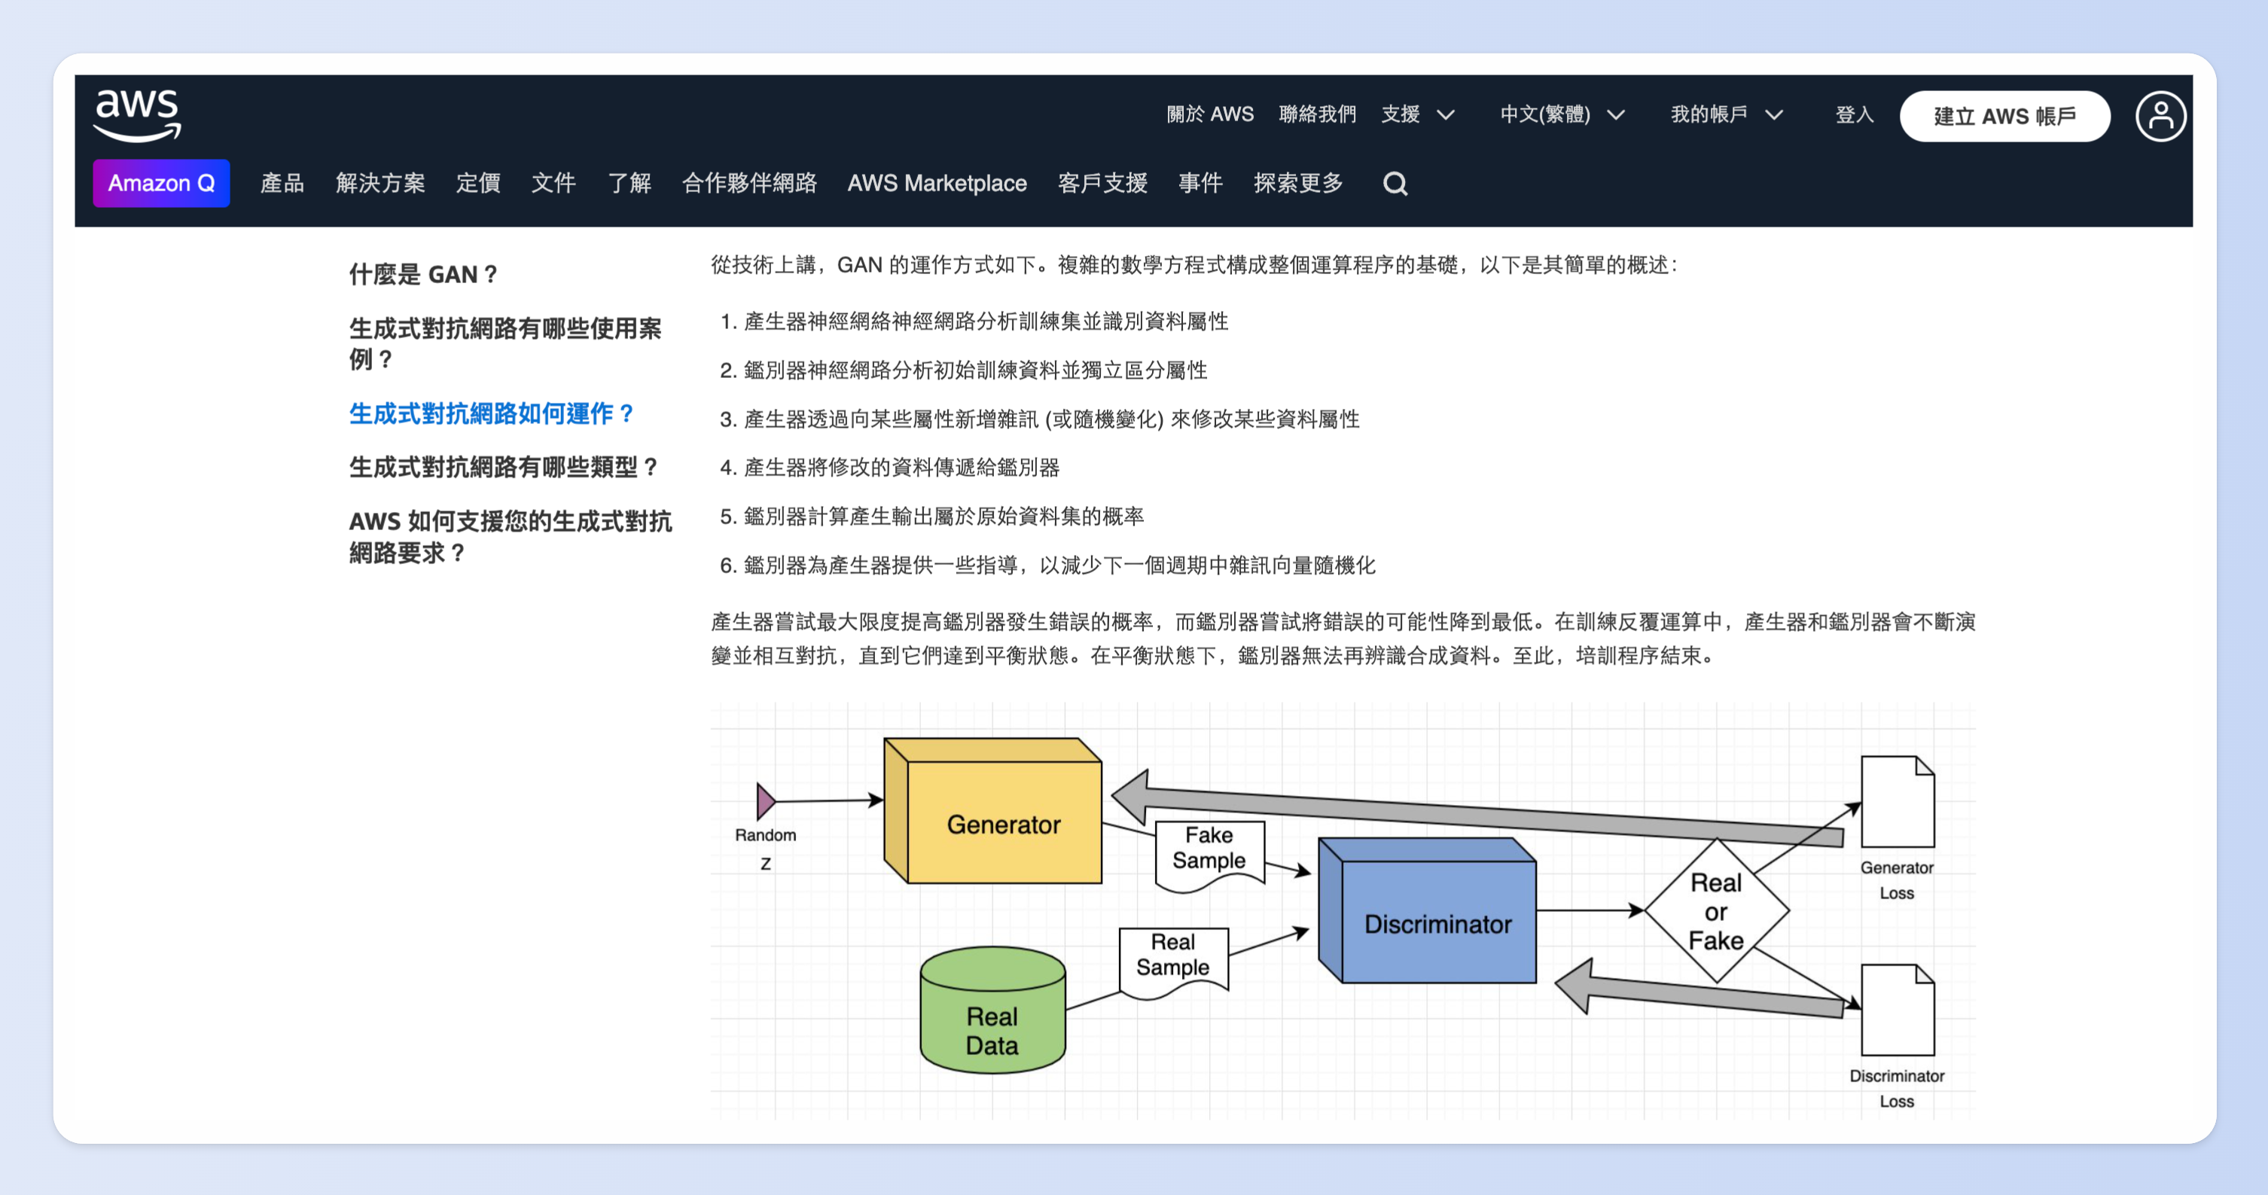Open the search magnifier icon
The height and width of the screenshot is (1195, 2268).
tap(1395, 183)
